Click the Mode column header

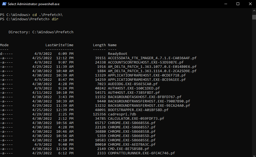click(4, 45)
